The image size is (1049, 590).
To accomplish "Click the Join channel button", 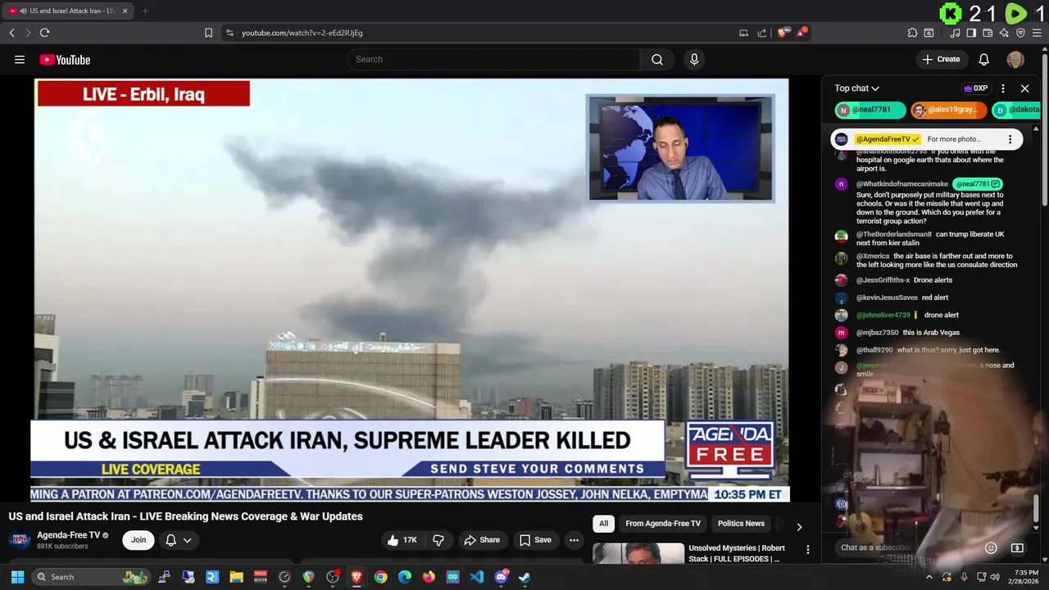I will coord(139,540).
